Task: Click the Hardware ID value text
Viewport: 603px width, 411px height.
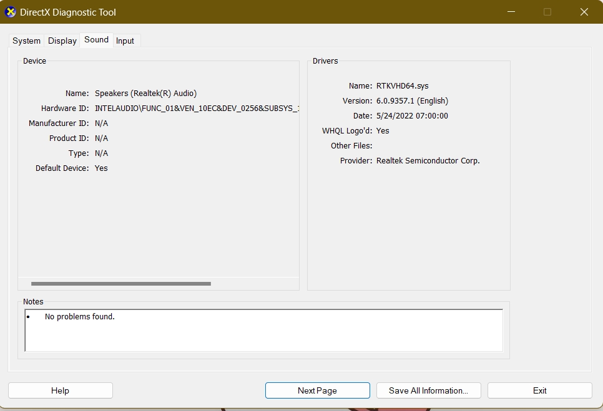Action: pyautogui.click(x=197, y=109)
